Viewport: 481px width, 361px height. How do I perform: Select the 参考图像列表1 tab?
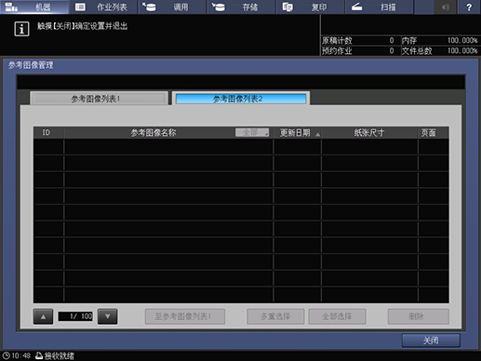[99, 99]
